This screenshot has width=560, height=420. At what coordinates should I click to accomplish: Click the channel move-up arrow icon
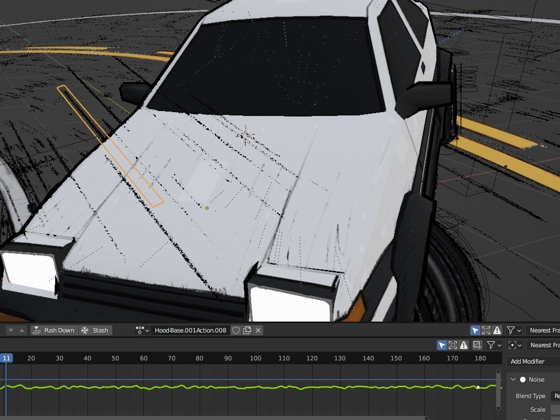point(21,330)
